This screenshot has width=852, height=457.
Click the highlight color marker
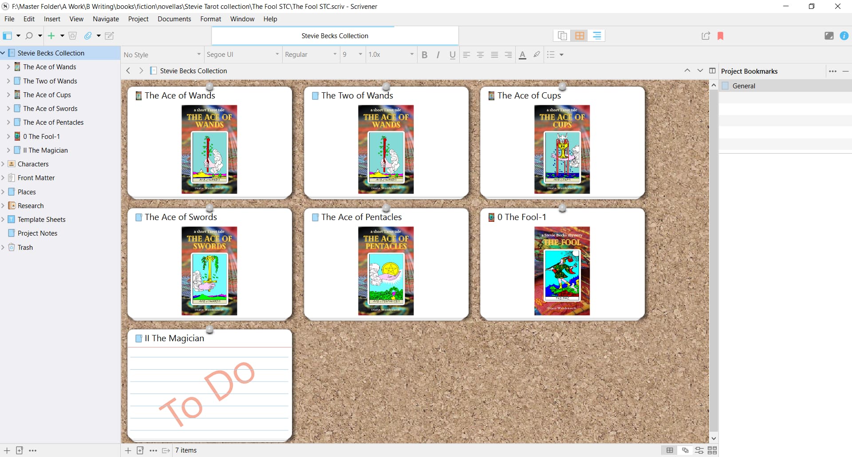tap(536, 55)
